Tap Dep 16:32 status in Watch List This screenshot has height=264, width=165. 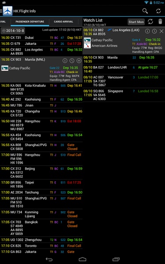coord(153,40)
